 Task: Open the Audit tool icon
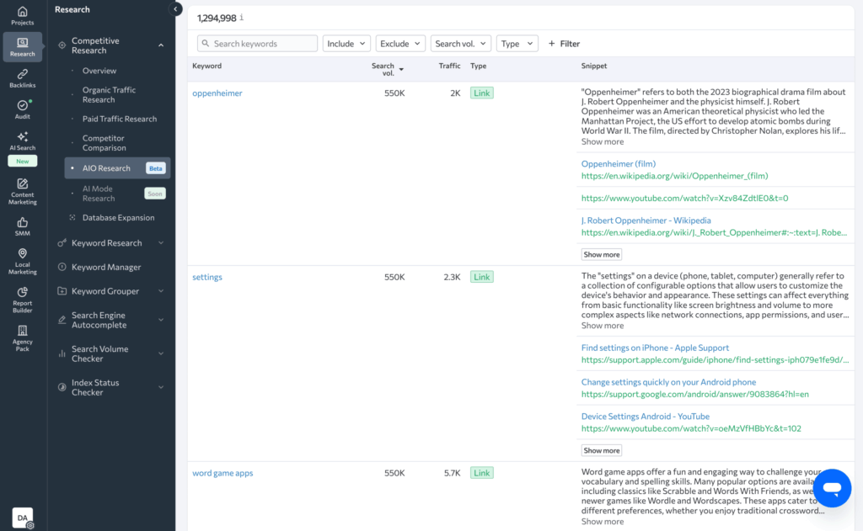pos(23,109)
